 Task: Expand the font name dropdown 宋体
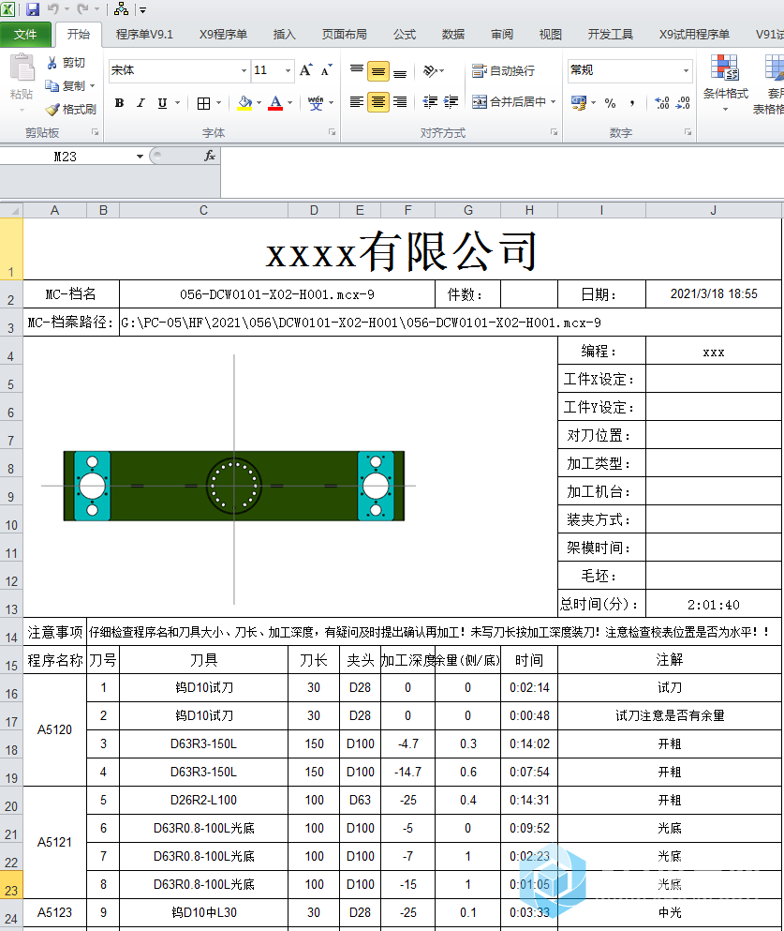[244, 70]
